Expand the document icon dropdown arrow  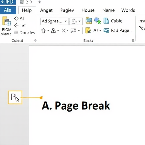80,21
